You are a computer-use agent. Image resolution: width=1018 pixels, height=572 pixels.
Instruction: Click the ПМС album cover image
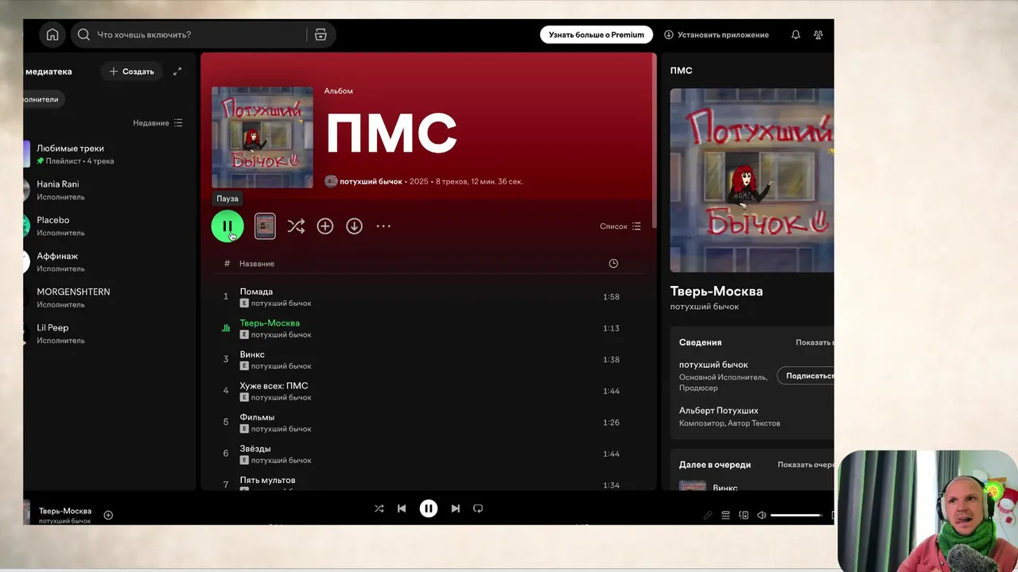tap(262, 137)
